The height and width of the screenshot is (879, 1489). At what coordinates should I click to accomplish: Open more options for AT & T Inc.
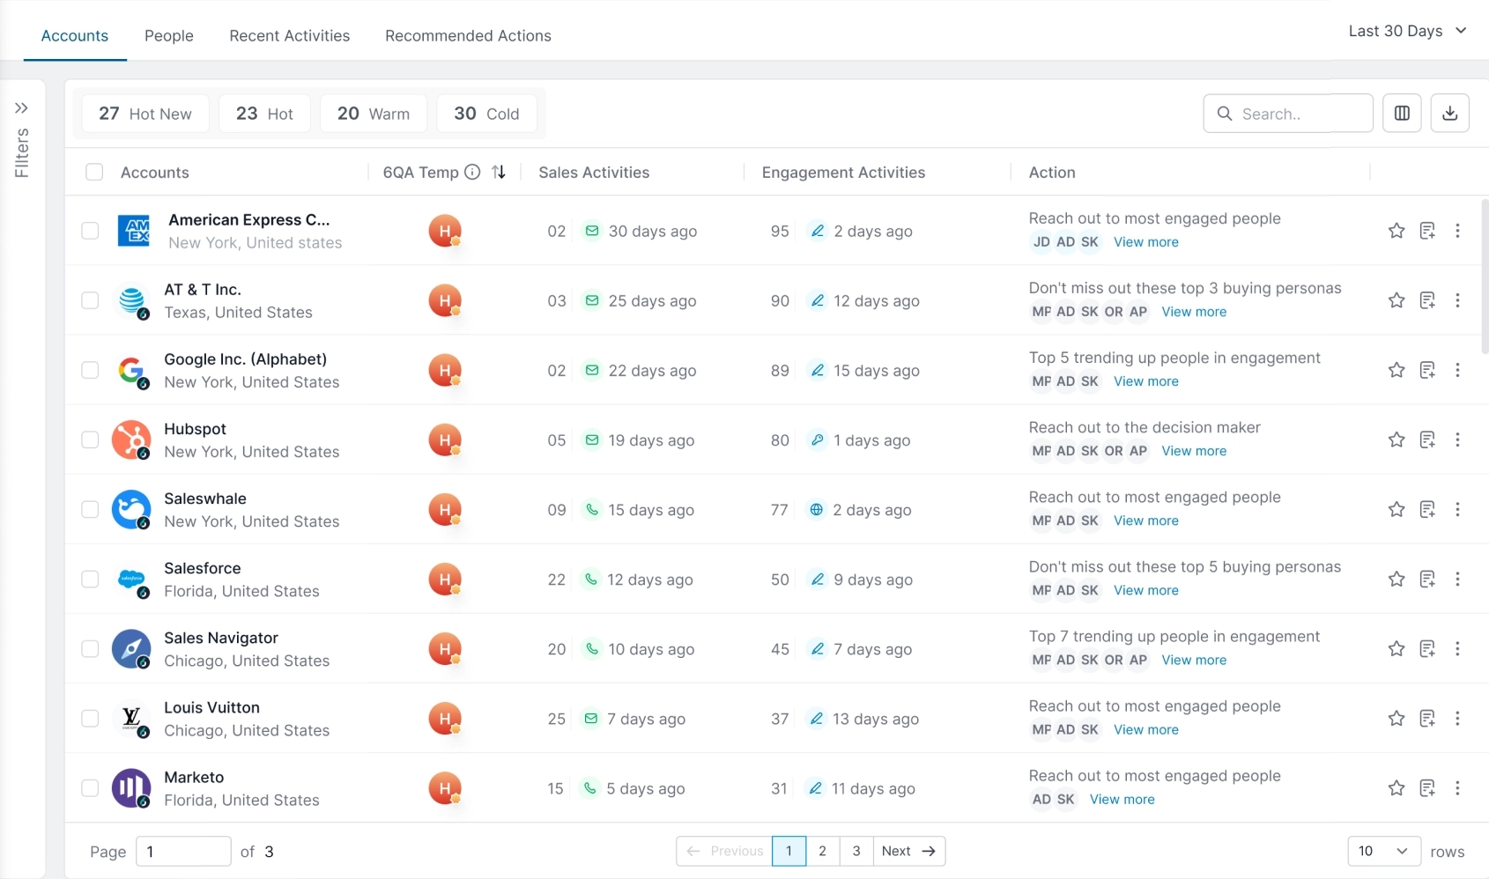tap(1457, 300)
